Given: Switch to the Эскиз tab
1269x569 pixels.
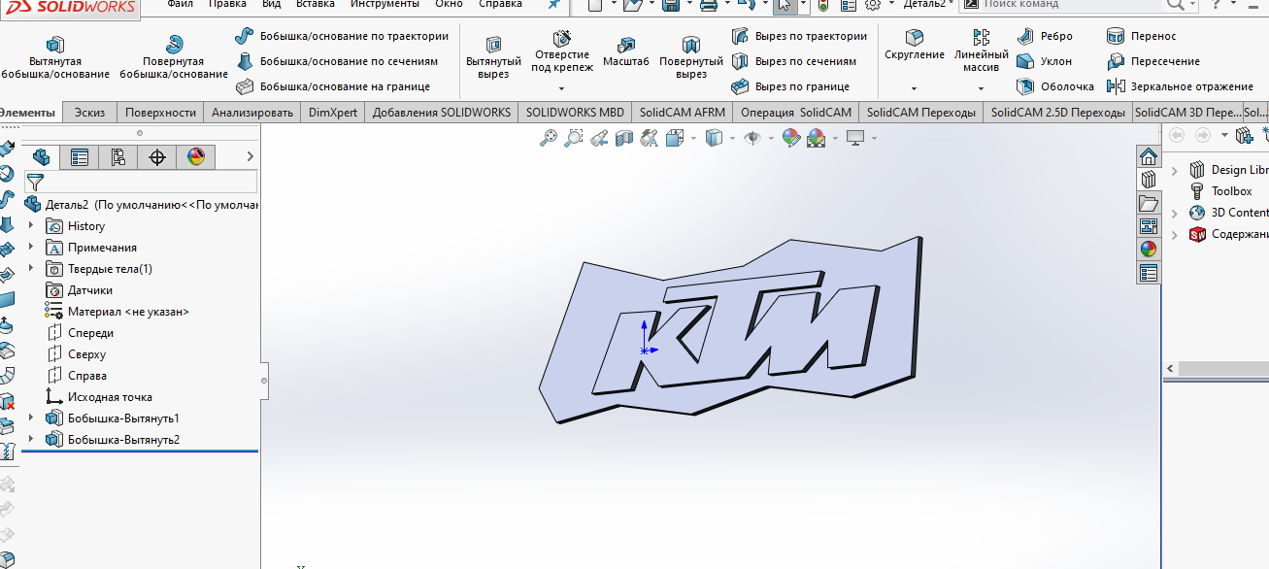Looking at the screenshot, I should pos(89,113).
